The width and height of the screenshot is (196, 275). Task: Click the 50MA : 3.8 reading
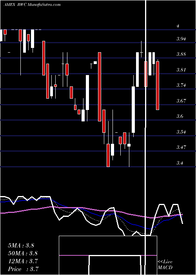[23, 253]
